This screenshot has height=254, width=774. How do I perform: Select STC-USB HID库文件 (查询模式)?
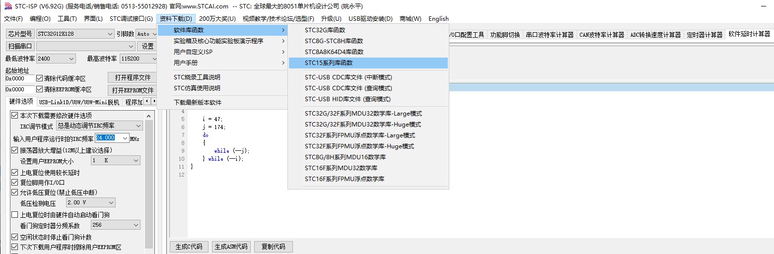click(x=368, y=99)
